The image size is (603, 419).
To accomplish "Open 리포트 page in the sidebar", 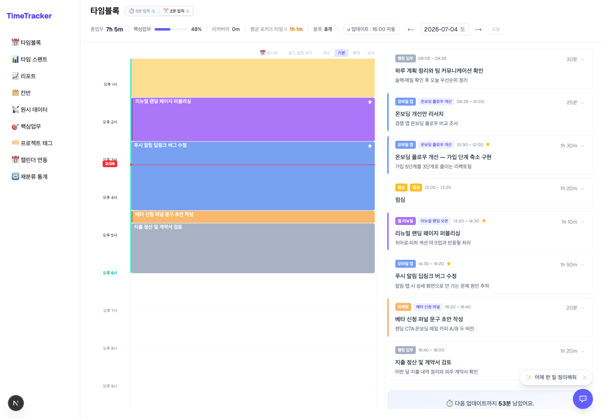I will (x=40, y=76).
